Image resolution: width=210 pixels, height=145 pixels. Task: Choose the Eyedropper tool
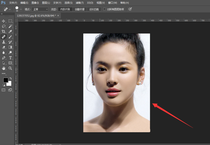(x=10, y=31)
